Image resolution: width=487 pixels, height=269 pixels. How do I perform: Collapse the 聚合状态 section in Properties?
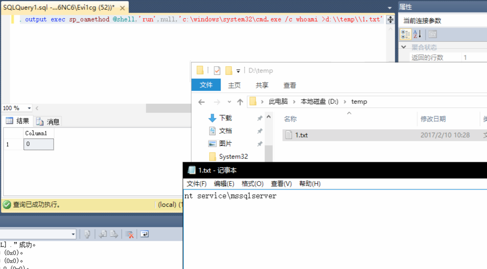click(x=404, y=47)
